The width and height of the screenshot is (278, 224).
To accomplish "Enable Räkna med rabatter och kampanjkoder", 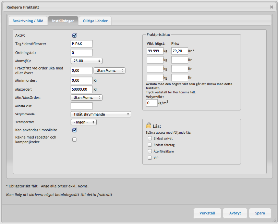I will coord(74,140).
